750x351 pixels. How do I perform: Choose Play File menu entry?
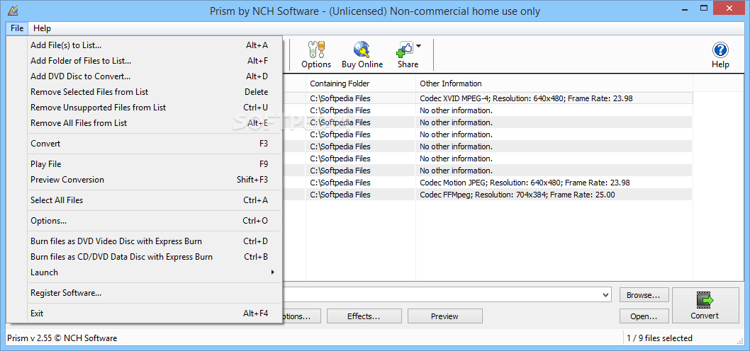coord(145,163)
